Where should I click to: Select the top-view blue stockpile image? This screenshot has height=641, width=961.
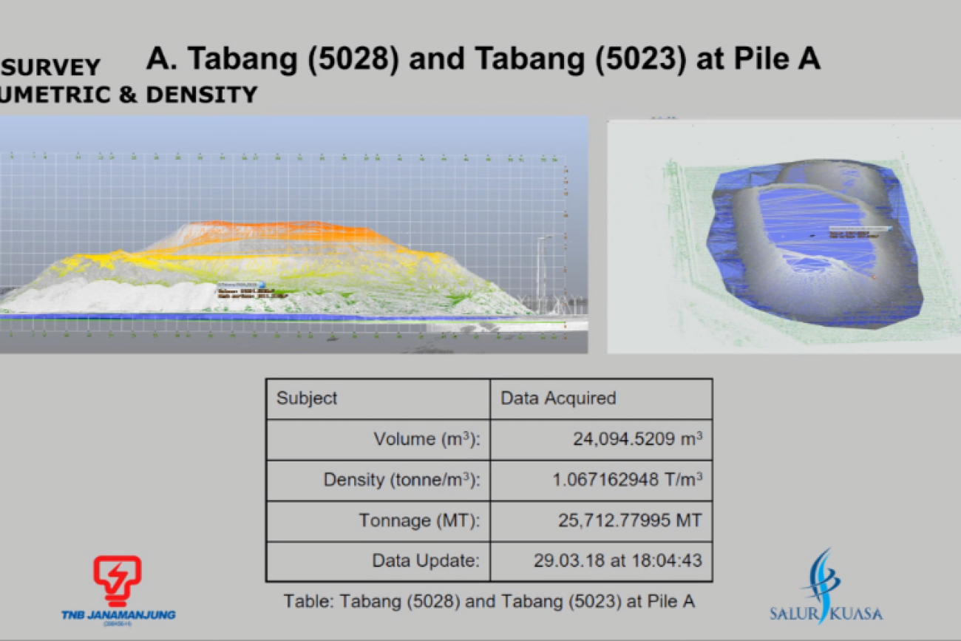(784, 237)
